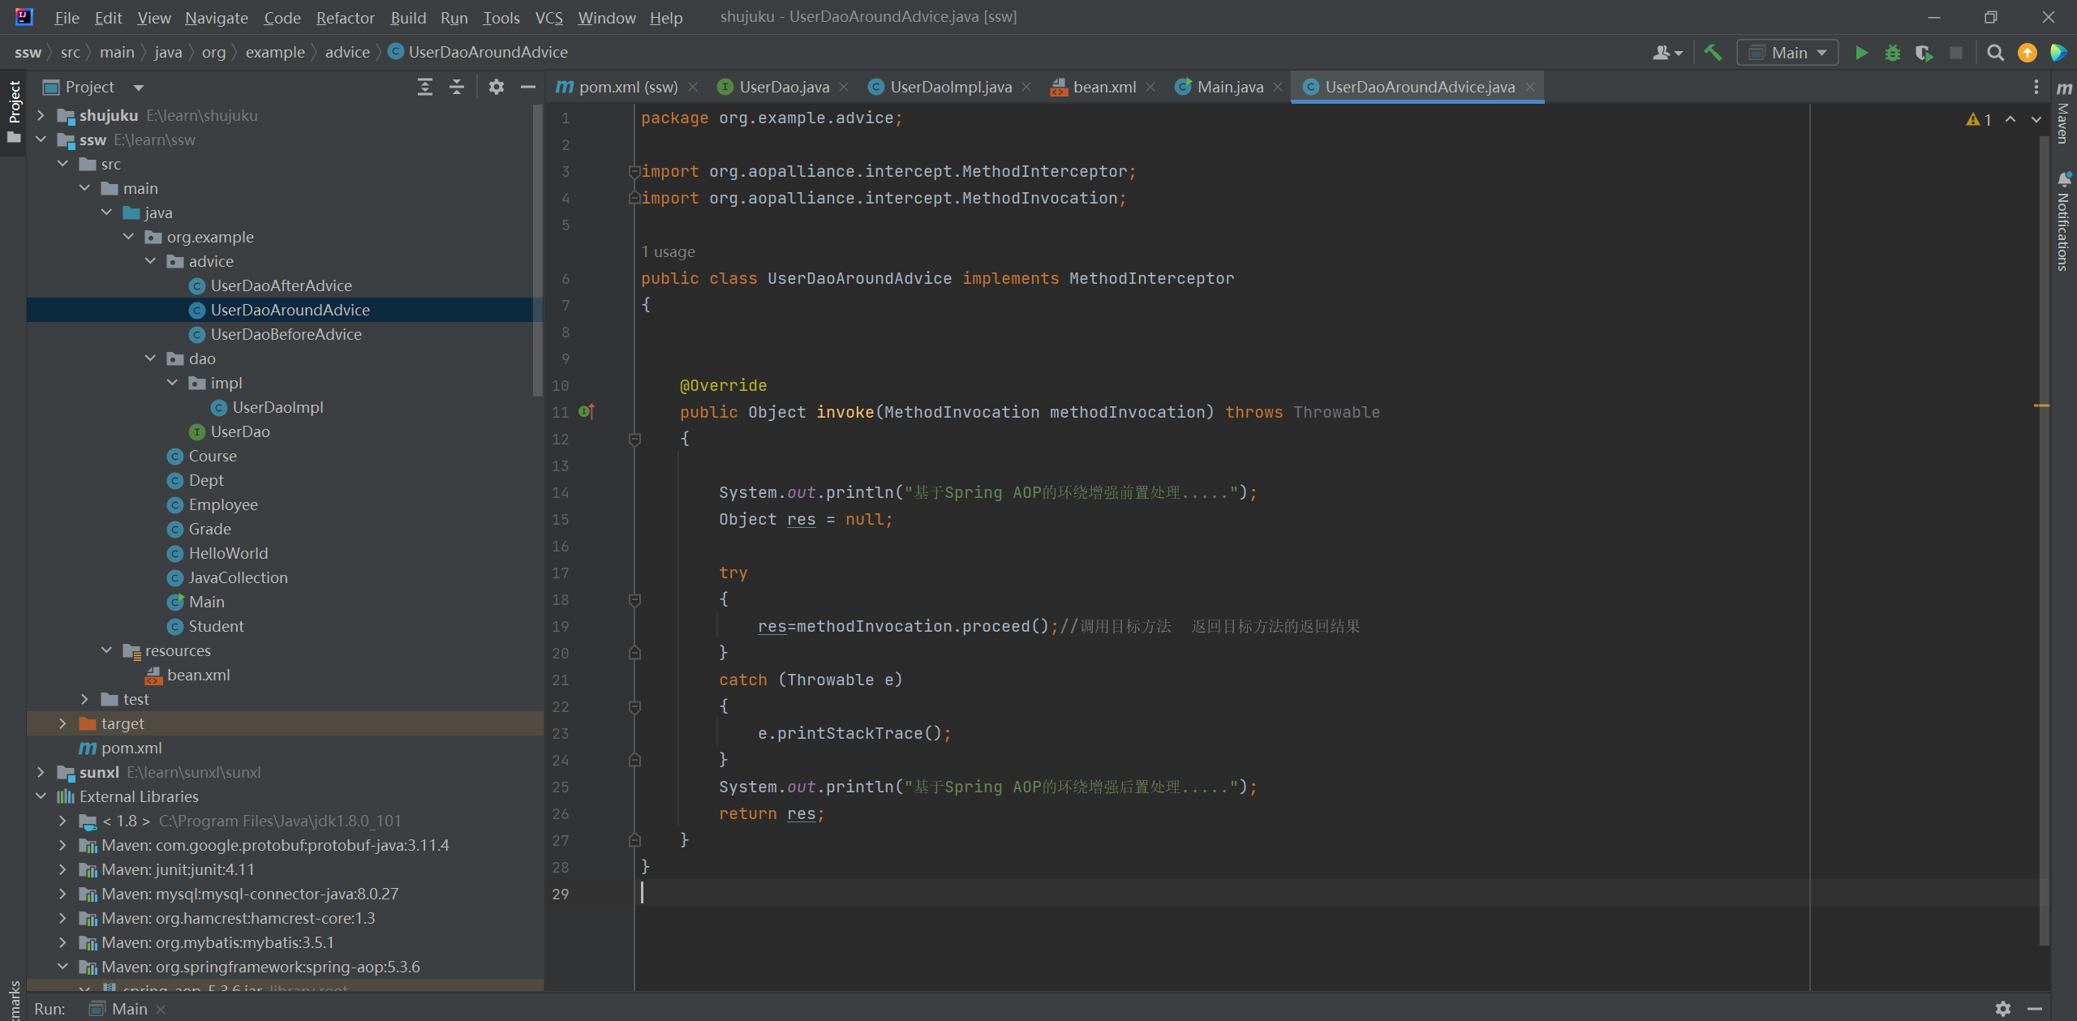Collapse the advice package

point(150,261)
